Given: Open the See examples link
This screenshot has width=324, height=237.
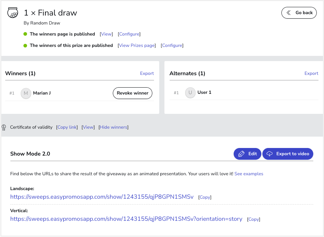Looking at the screenshot, I should coord(249,174).
